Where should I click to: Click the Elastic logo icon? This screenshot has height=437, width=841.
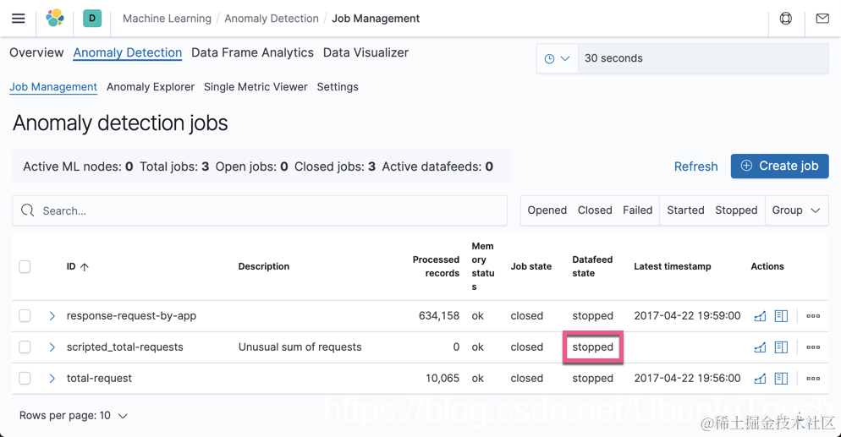click(x=55, y=18)
